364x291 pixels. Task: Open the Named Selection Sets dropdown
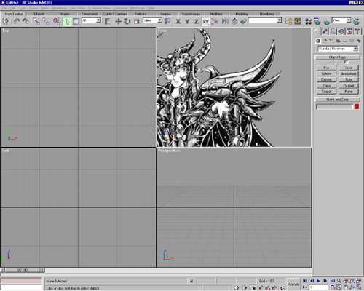point(265,20)
